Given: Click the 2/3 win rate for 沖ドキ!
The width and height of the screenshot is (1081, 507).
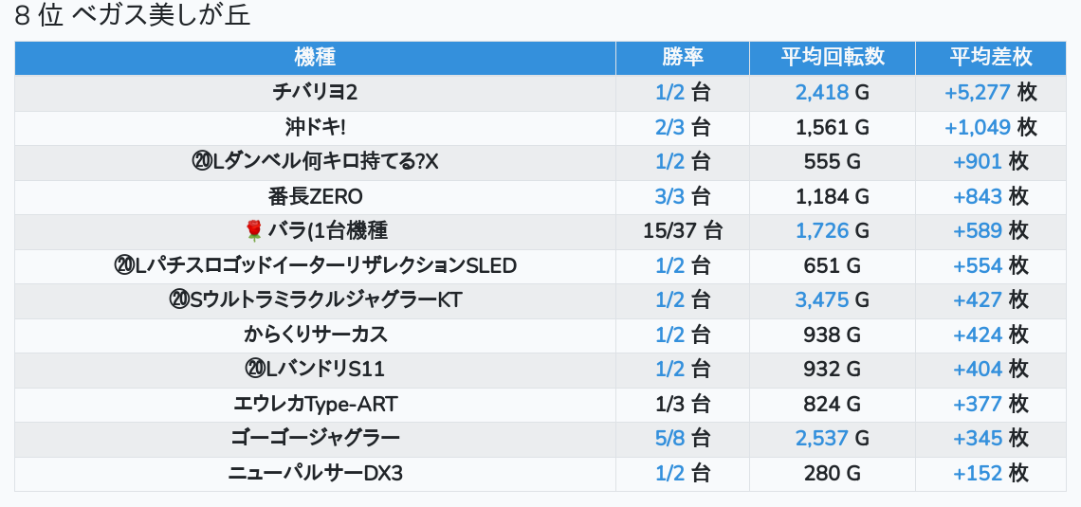Looking at the screenshot, I should coord(669,127).
